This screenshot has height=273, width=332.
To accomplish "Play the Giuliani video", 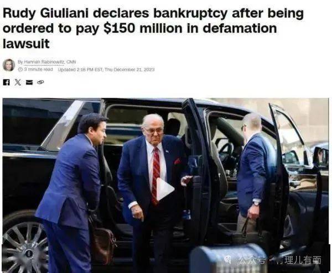I will pos(165,189).
